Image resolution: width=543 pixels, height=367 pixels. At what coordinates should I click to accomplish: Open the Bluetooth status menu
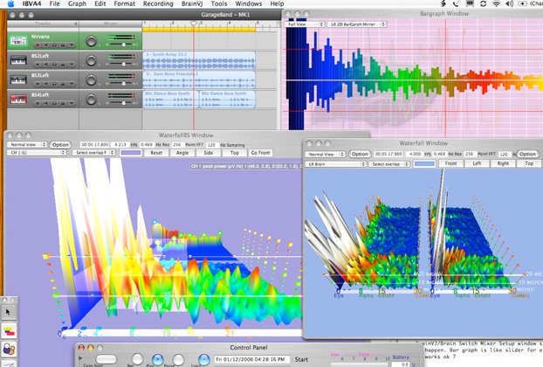coord(443,3)
